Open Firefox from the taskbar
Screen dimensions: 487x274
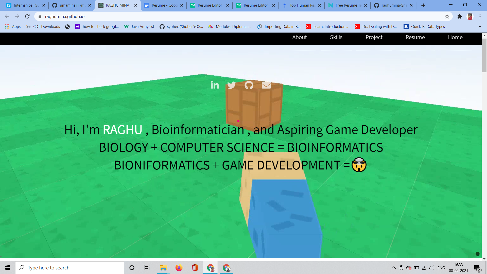pos(179,268)
